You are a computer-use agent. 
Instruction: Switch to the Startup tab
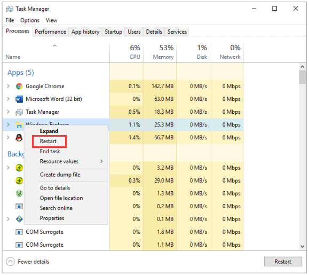click(113, 32)
